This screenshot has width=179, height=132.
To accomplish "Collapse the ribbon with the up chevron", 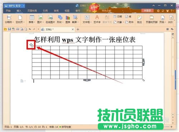I will click(x=154, y=5).
